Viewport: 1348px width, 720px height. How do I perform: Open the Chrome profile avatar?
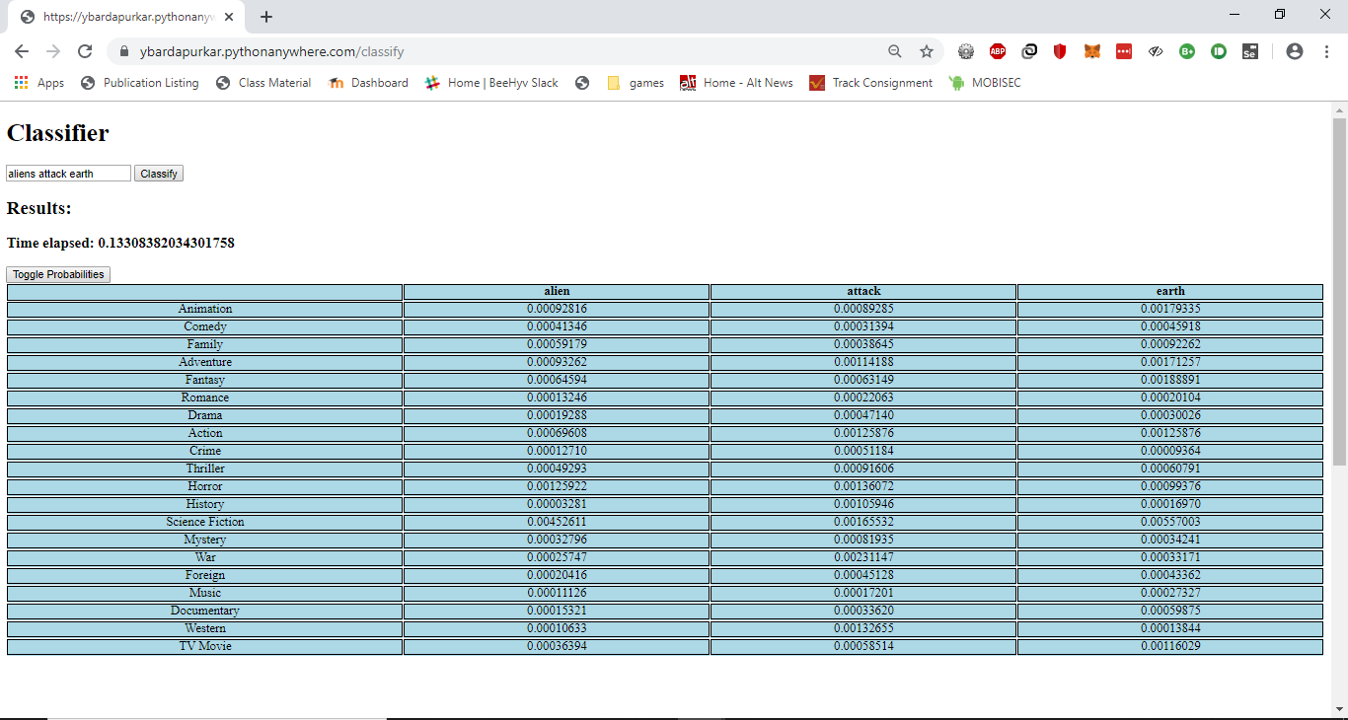[1295, 51]
